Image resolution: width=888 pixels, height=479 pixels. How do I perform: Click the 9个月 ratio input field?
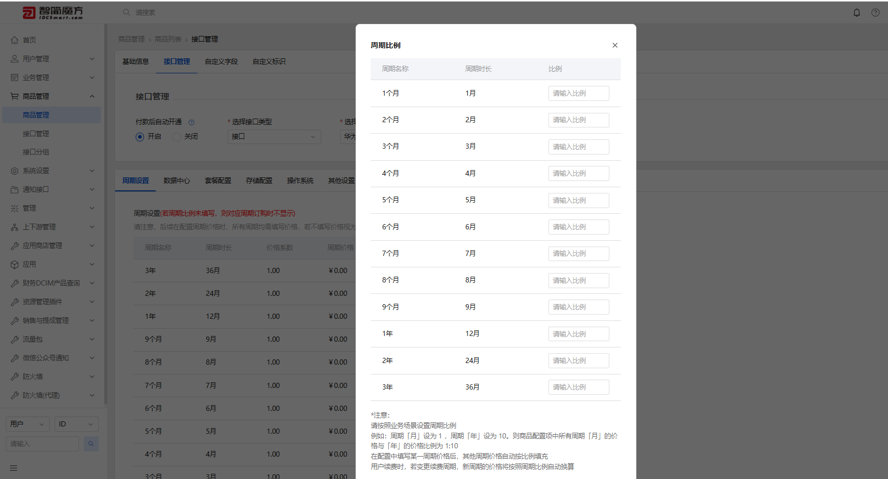579,307
